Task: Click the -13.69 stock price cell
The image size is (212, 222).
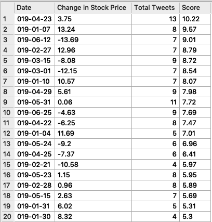Action: 93,40
